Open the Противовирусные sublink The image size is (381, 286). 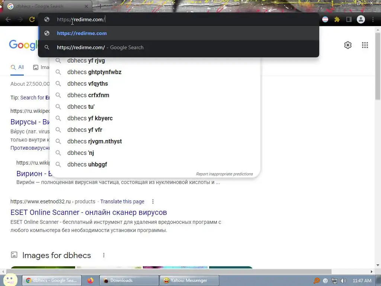(30, 148)
